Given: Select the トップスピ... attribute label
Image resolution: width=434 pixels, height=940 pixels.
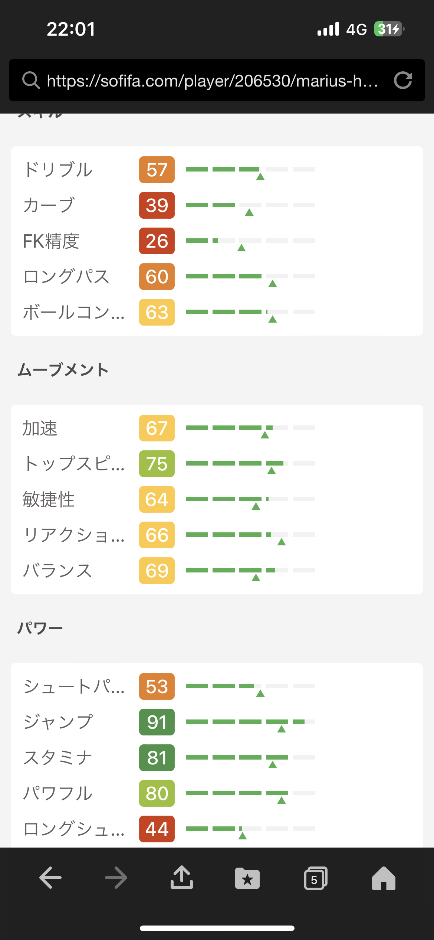Looking at the screenshot, I should coord(73,464).
